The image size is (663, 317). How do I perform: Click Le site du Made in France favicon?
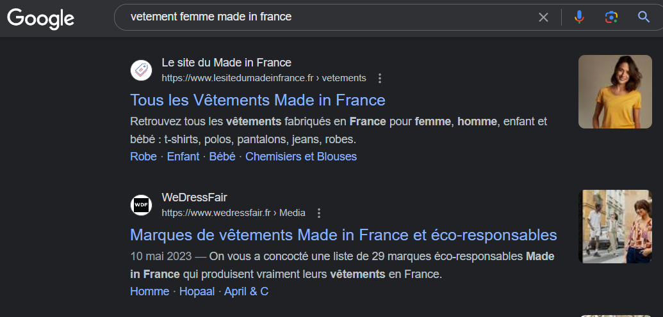pos(141,70)
